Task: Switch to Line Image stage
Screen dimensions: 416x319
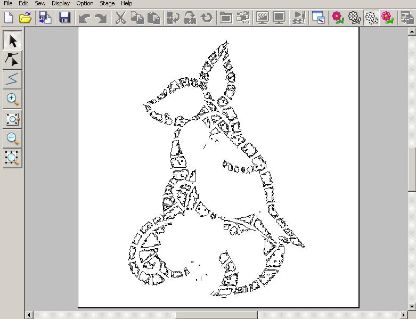Action: coord(354,18)
